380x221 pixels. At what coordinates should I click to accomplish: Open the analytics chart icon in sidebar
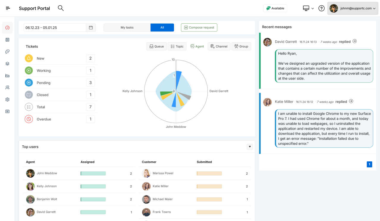click(x=7, y=75)
